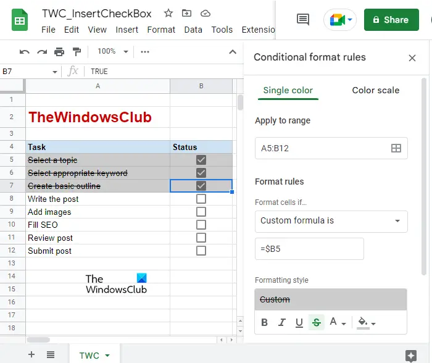This screenshot has width=432, height=363.
Task: Start a Google Meet call
Action: point(336,20)
